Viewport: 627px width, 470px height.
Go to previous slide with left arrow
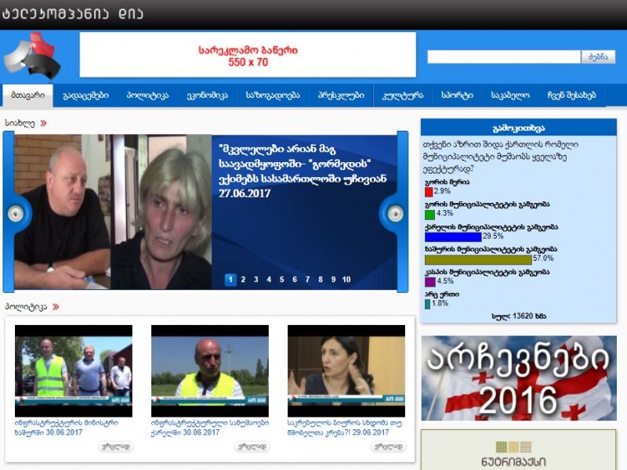click(16, 213)
